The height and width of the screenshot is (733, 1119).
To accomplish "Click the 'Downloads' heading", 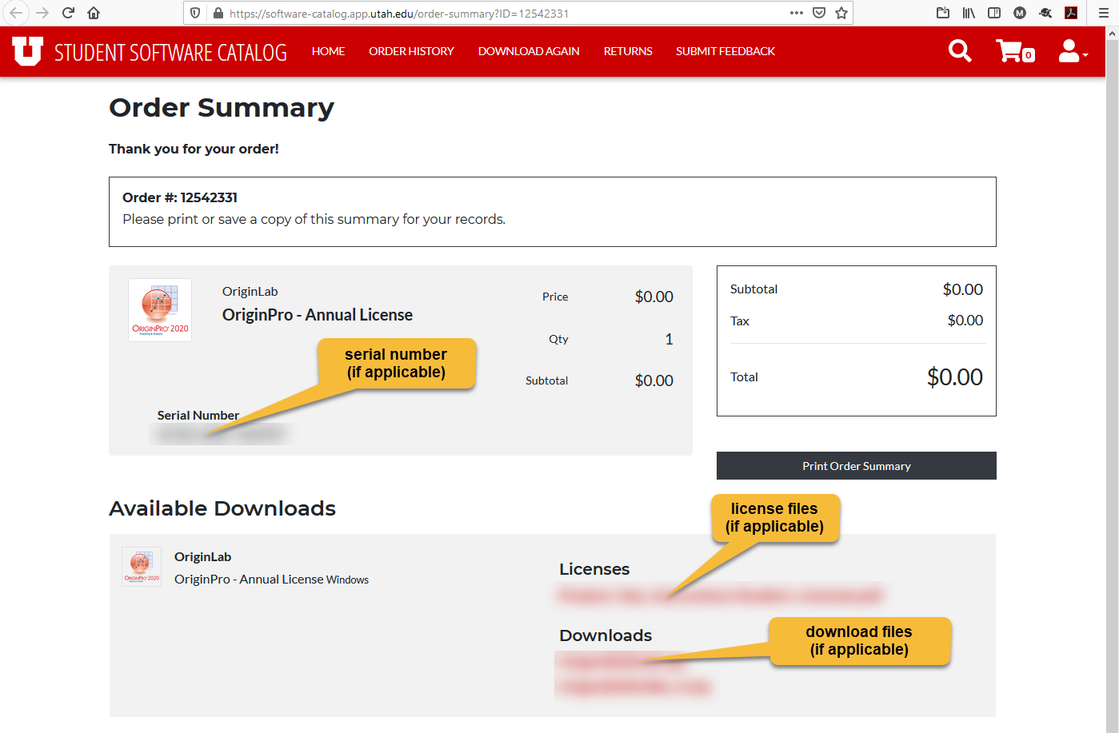I will 605,635.
